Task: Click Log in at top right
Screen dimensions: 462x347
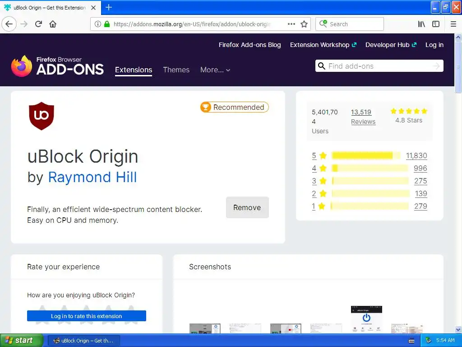Action: (x=434, y=45)
